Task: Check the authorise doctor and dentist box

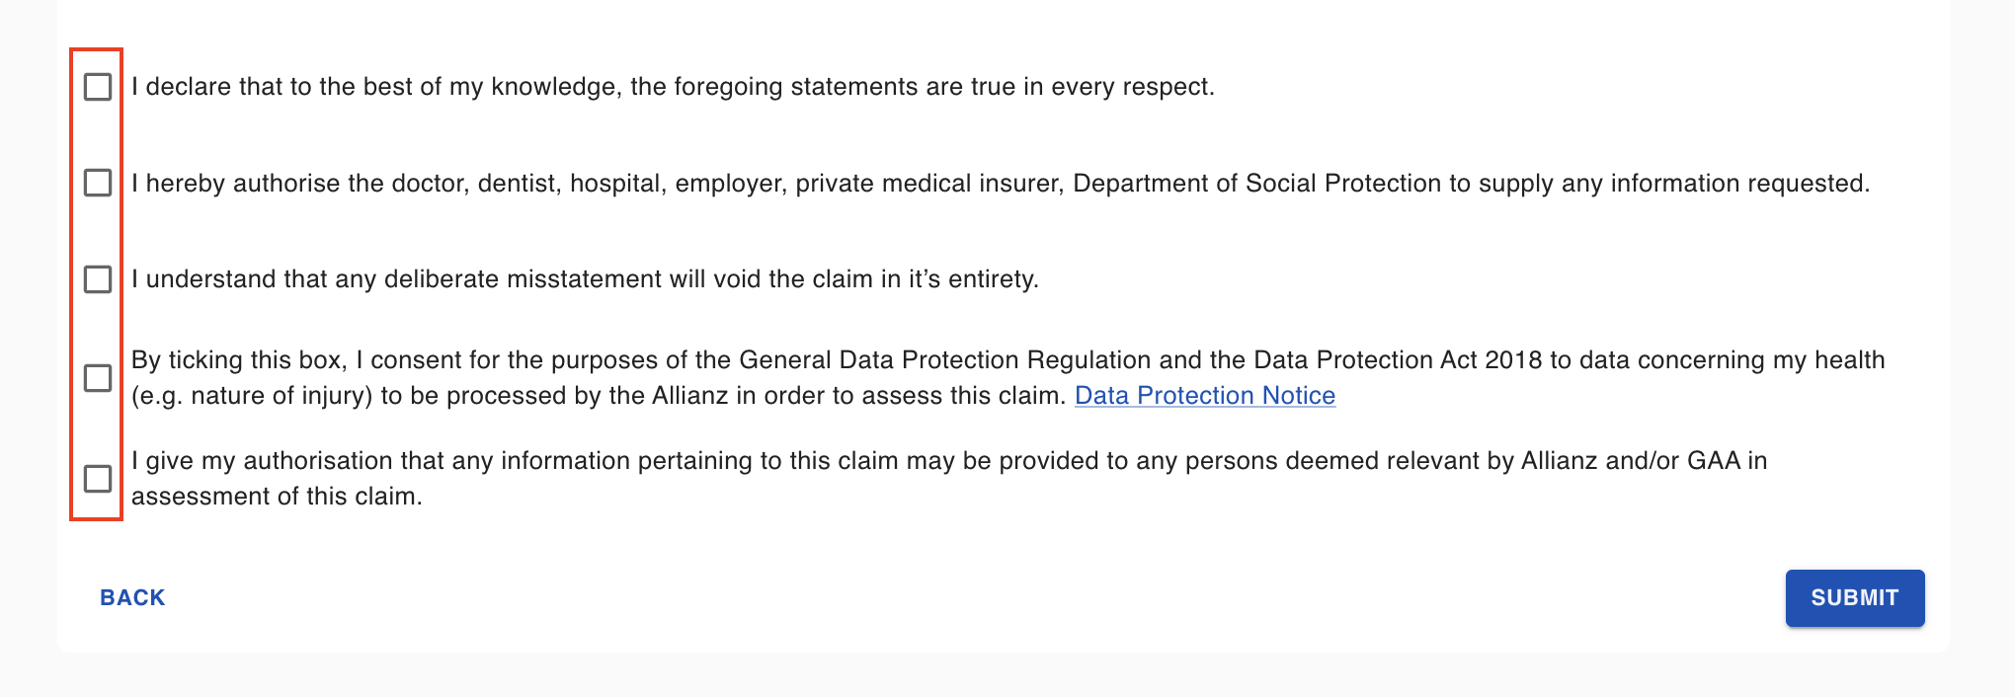Action: coord(98,183)
